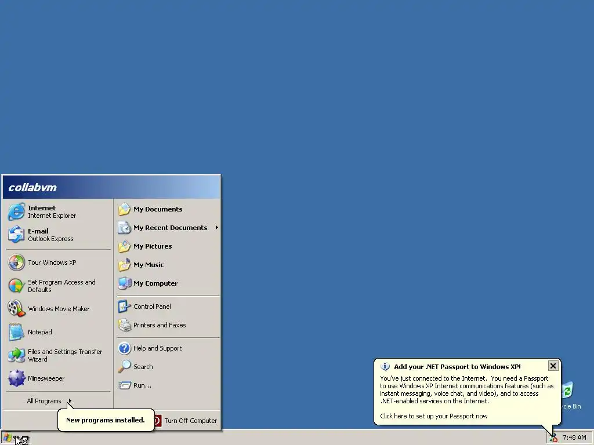The width and height of the screenshot is (594, 445).
Task: Click My Recent Documents icon
Action: coord(124,227)
